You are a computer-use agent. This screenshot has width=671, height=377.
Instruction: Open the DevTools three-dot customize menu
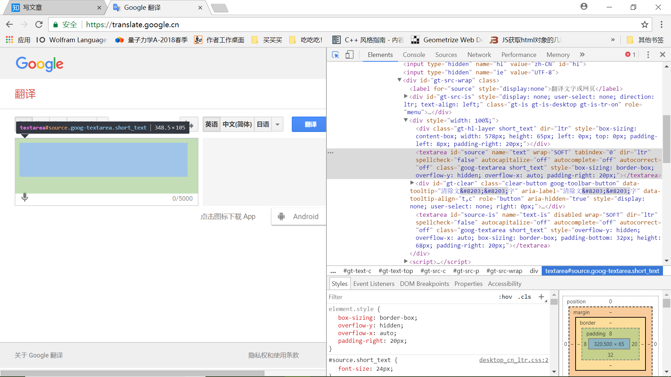[648, 55]
